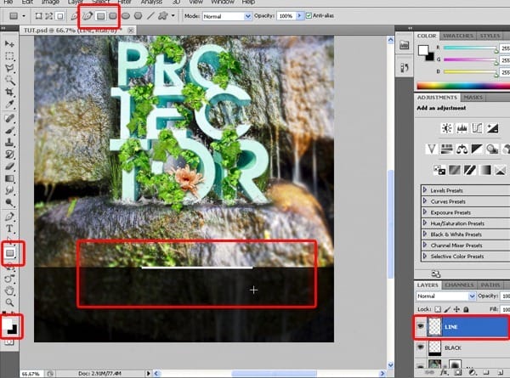Open the layer blend mode dropdown

coord(445,296)
